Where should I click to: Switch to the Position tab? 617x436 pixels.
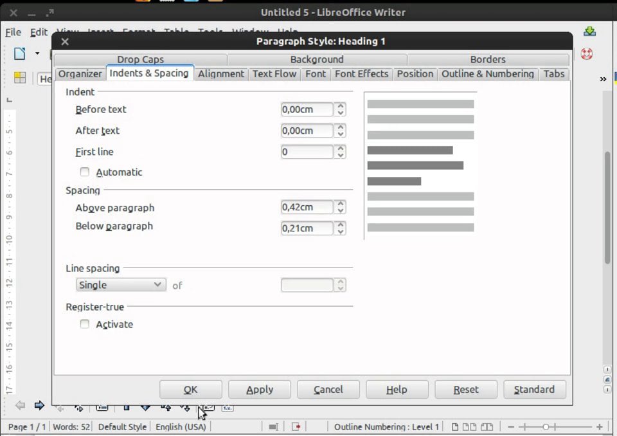415,74
